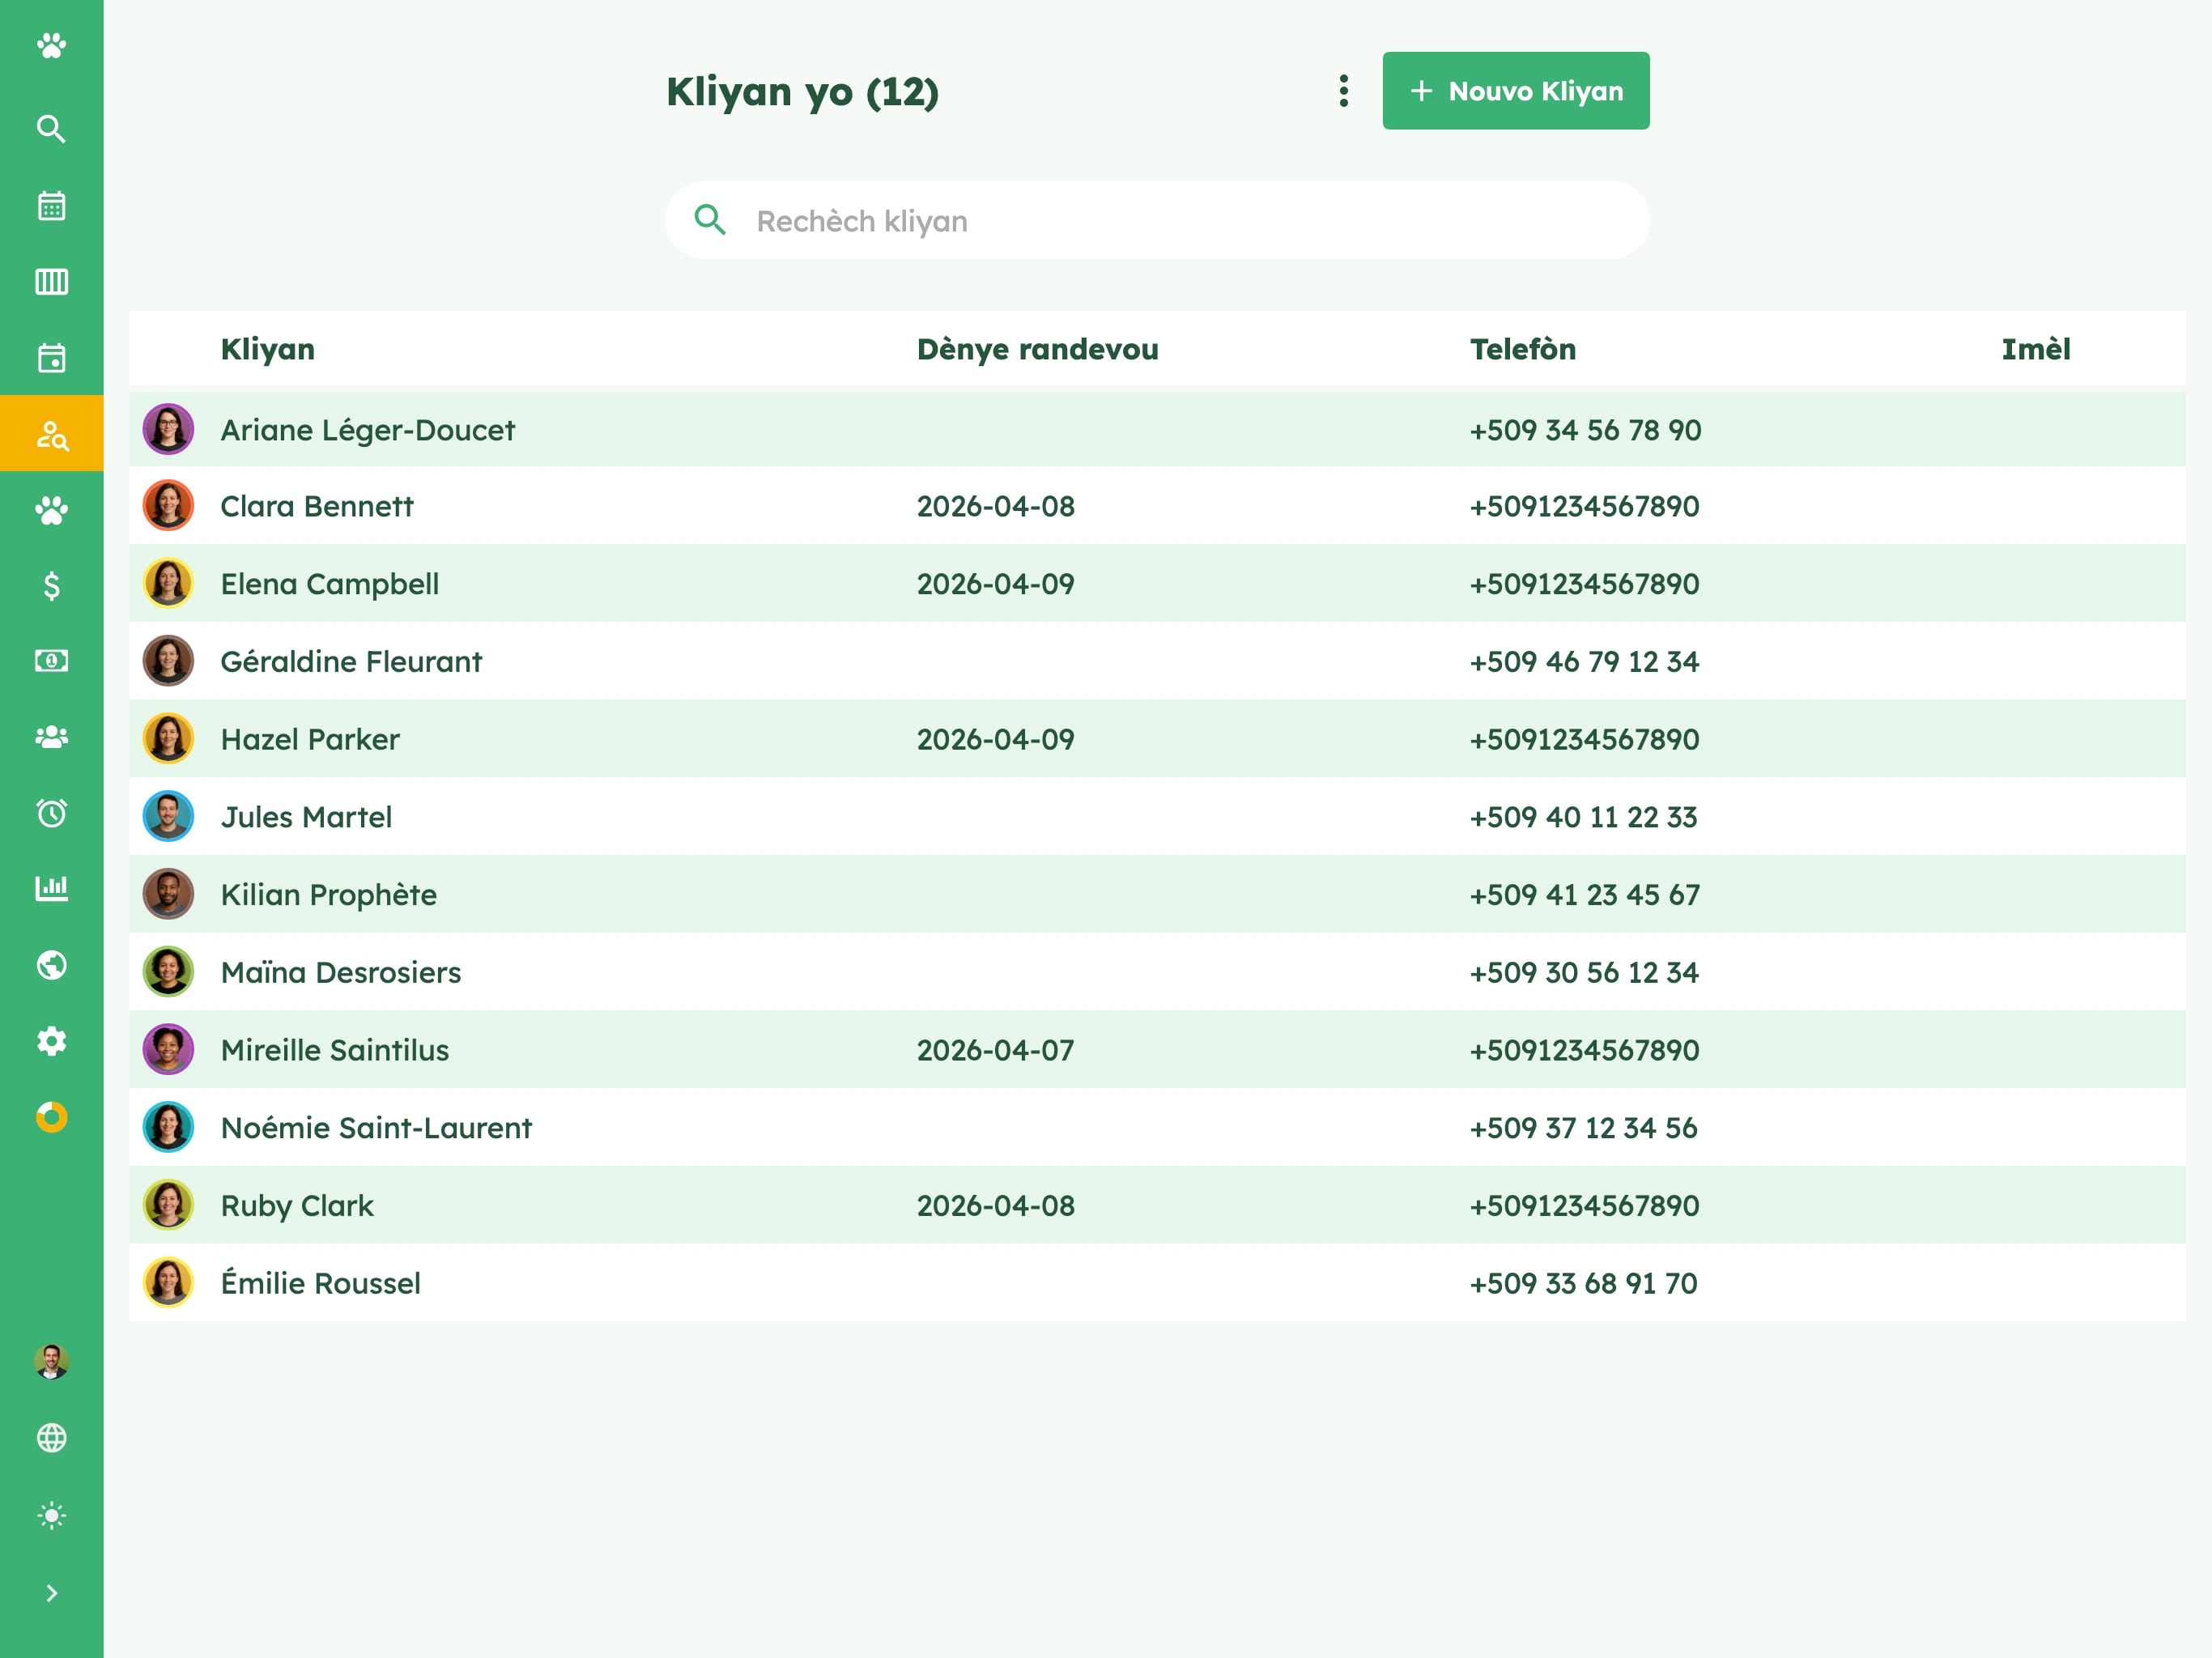The height and width of the screenshot is (1658, 2212).
Task: Open client Jules Martel
Action: click(1157, 817)
